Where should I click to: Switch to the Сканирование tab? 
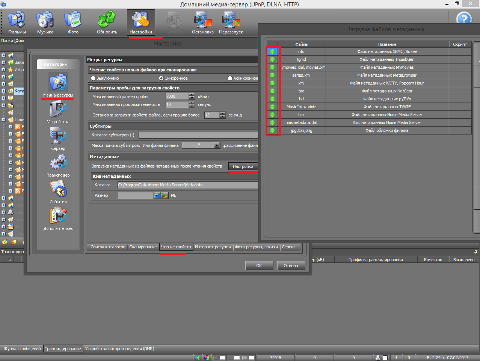pyautogui.click(x=143, y=247)
